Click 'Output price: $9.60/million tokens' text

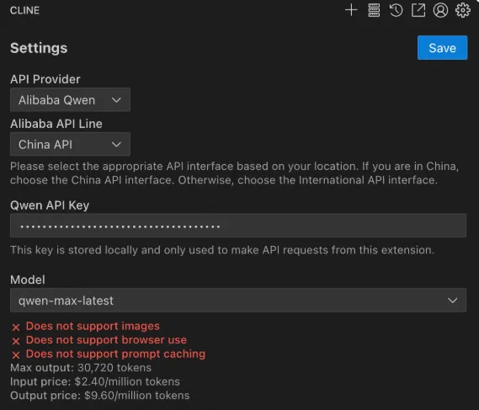tap(99, 396)
